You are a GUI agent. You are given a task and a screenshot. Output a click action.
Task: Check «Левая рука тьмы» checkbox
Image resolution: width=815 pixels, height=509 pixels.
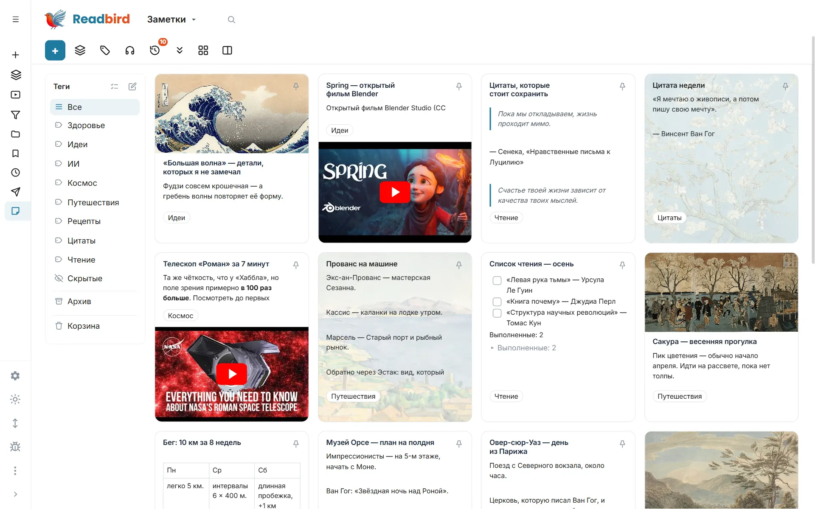pyautogui.click(x=497, y=280)
